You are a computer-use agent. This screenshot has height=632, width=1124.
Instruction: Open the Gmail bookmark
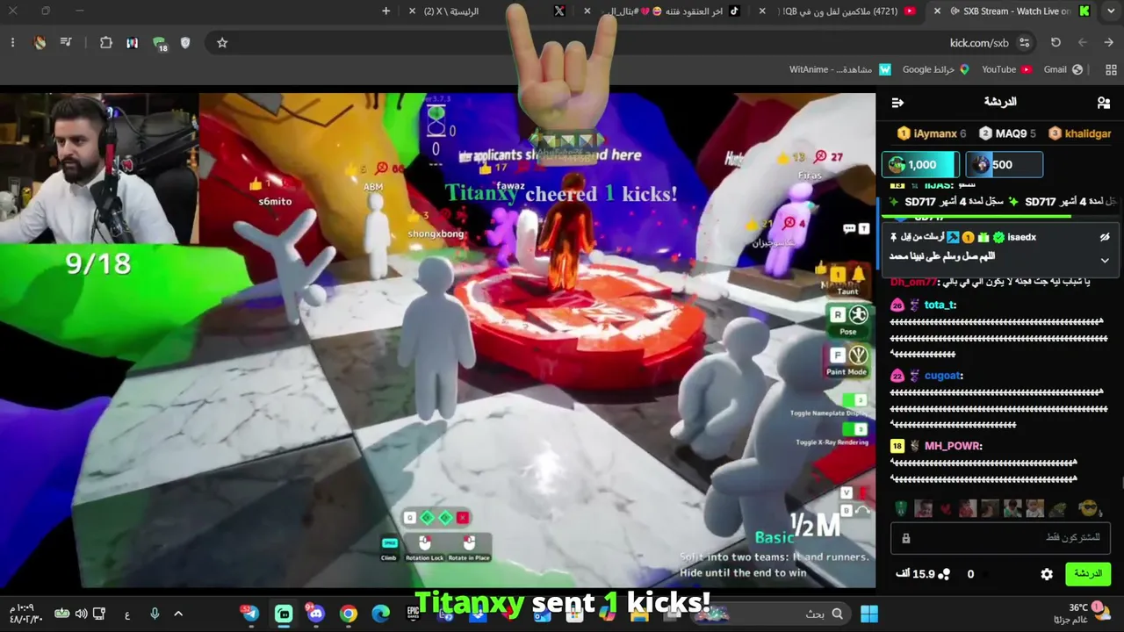point(1063,69)
